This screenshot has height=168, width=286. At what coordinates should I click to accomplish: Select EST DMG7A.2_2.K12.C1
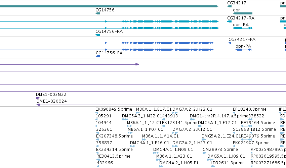[x=192, y=129]
